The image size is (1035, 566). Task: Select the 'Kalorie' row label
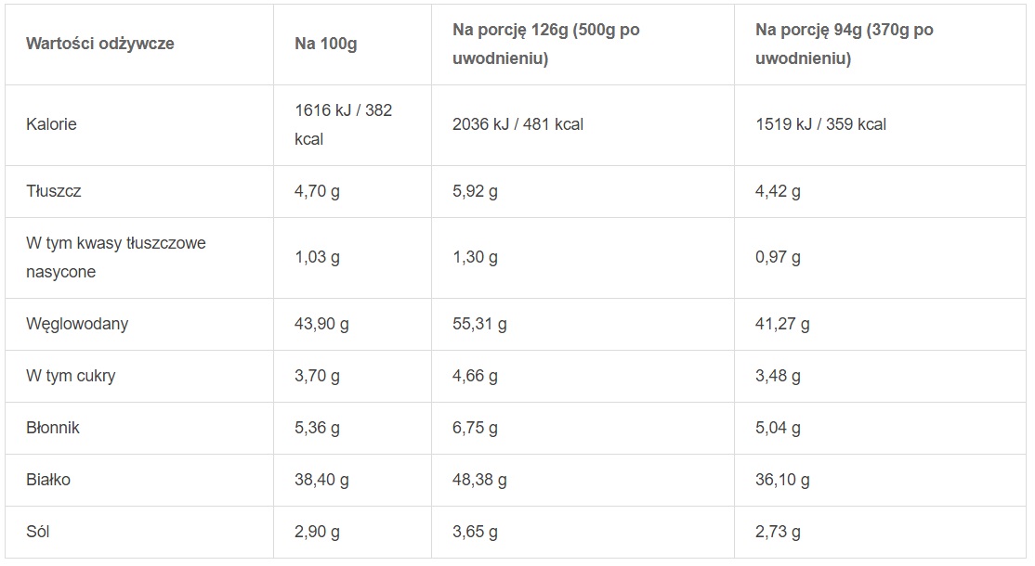pos(51,124)
